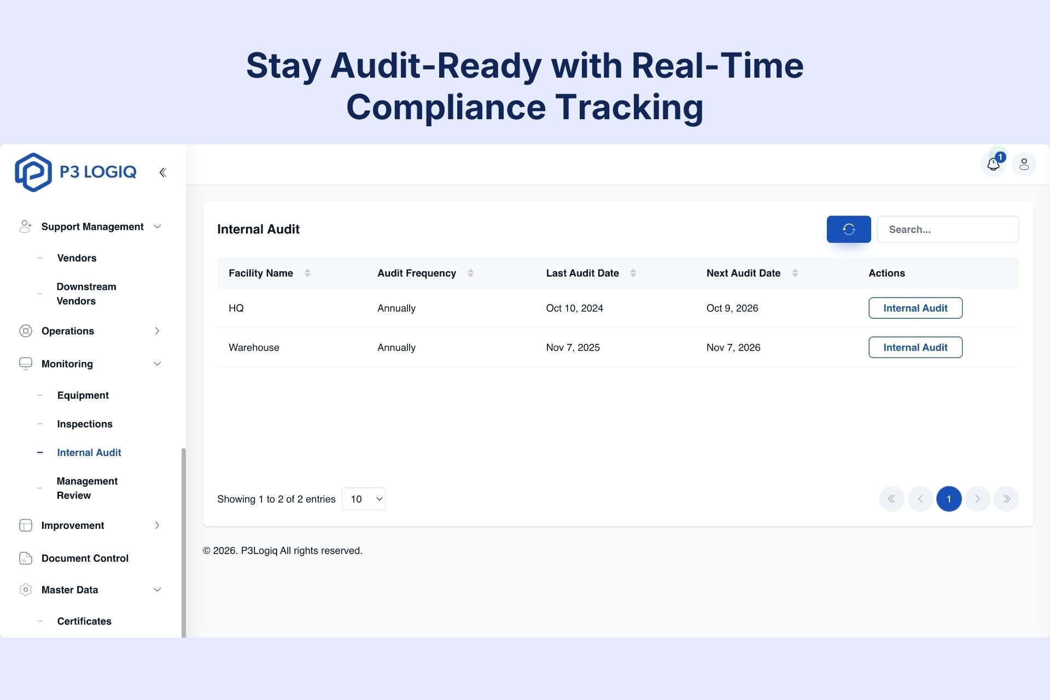Screen dimensions: 1050x700
Task: Click the user profile icon
Action: [x=1024, y=164]
